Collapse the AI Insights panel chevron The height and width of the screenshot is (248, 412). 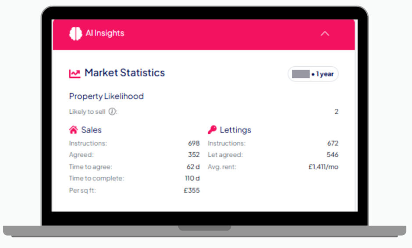[x=325, y=33]
